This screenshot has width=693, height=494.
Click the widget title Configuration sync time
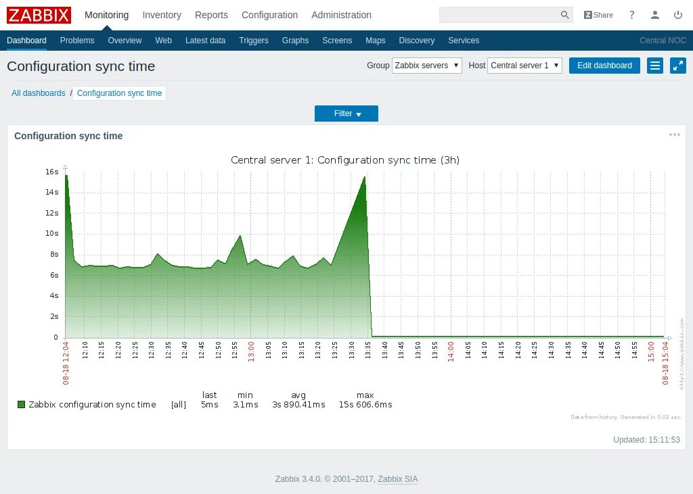[68, 136]
